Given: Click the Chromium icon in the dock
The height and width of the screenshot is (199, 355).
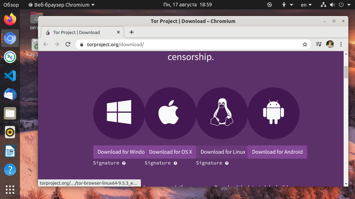Looking at the screenshot, I should 10,38.
